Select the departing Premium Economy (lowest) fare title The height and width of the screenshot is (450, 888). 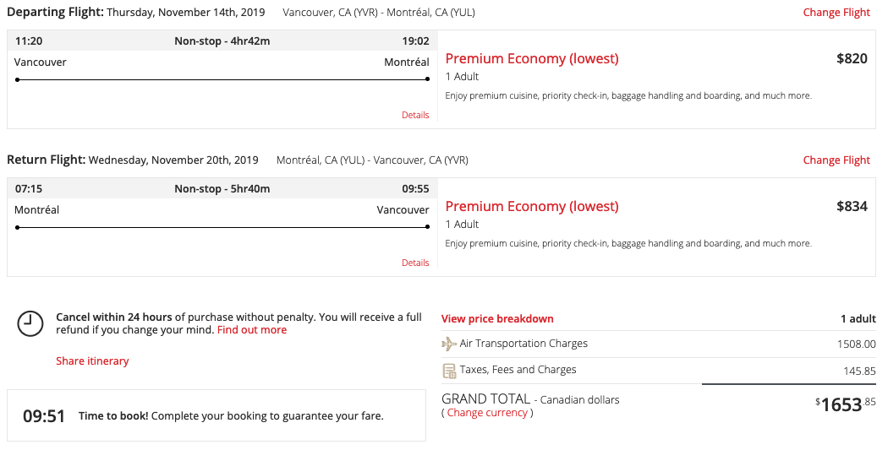tap(532, 59)
